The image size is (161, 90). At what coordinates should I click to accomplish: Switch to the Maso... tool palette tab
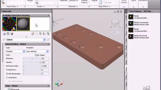[126, 61]
